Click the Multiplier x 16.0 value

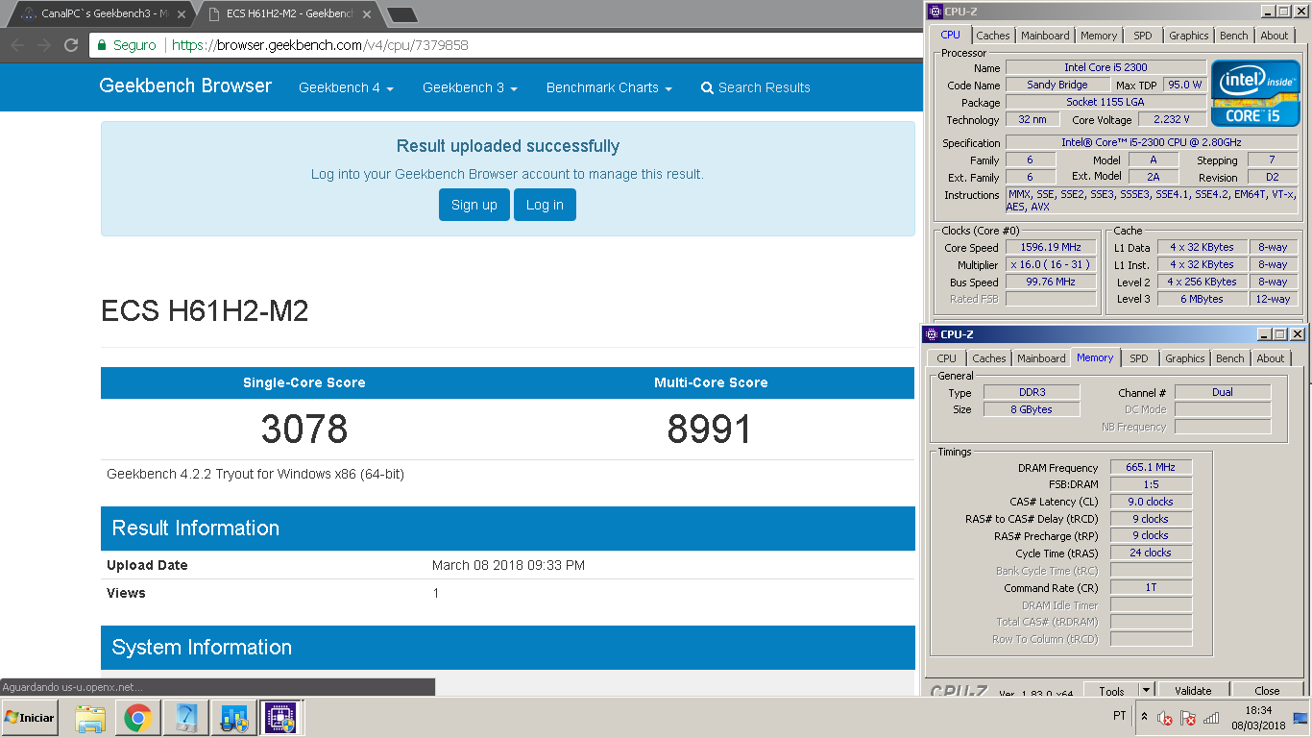1051,264
